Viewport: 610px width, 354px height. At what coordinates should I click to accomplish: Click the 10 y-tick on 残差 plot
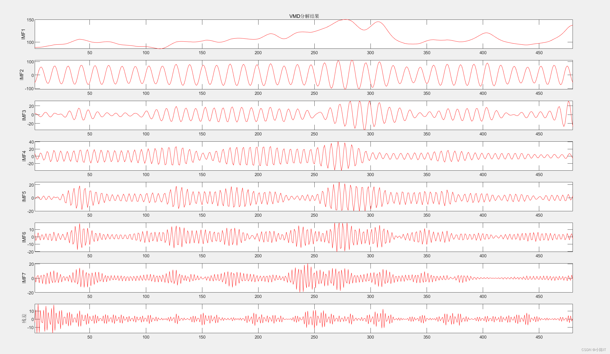pyautogui.click(x=31, y=311)
